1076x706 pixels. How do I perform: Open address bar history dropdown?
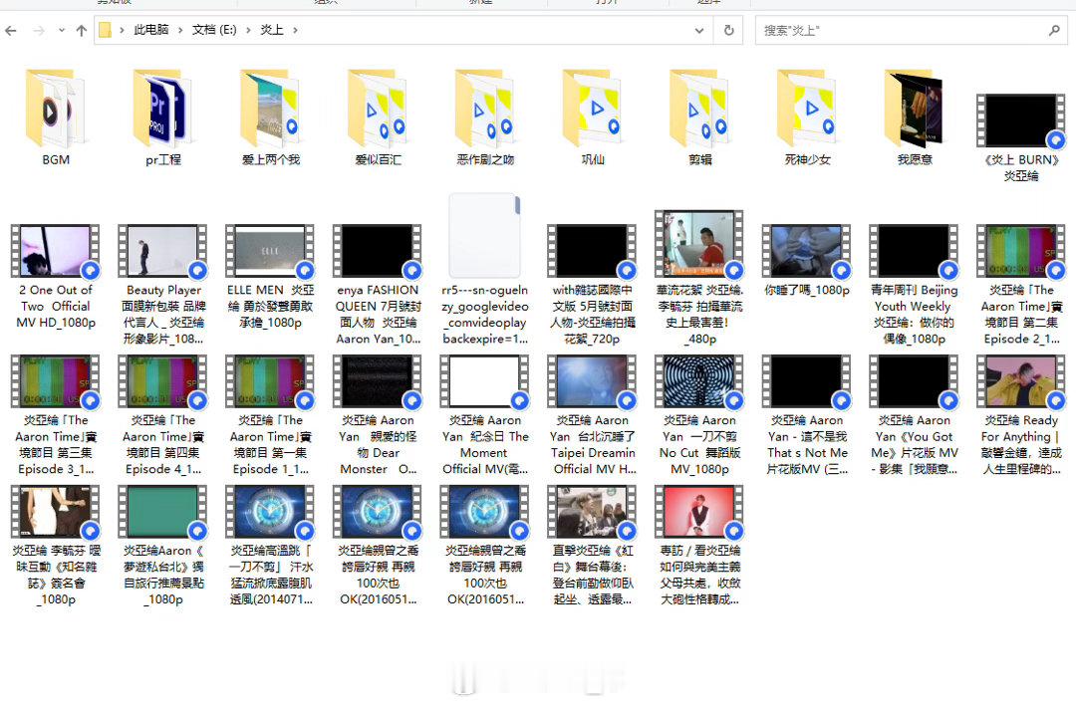699,30
